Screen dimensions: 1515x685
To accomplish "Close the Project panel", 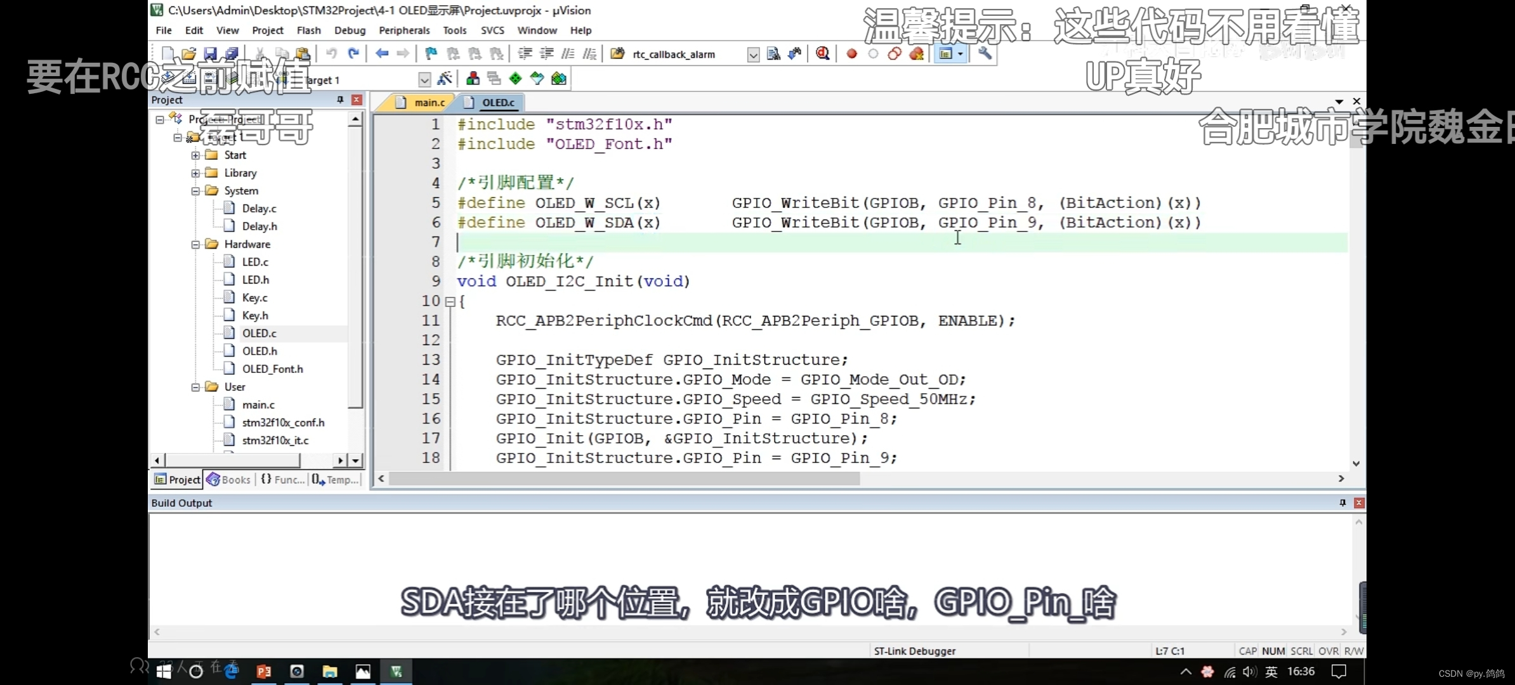I will 357,100.
